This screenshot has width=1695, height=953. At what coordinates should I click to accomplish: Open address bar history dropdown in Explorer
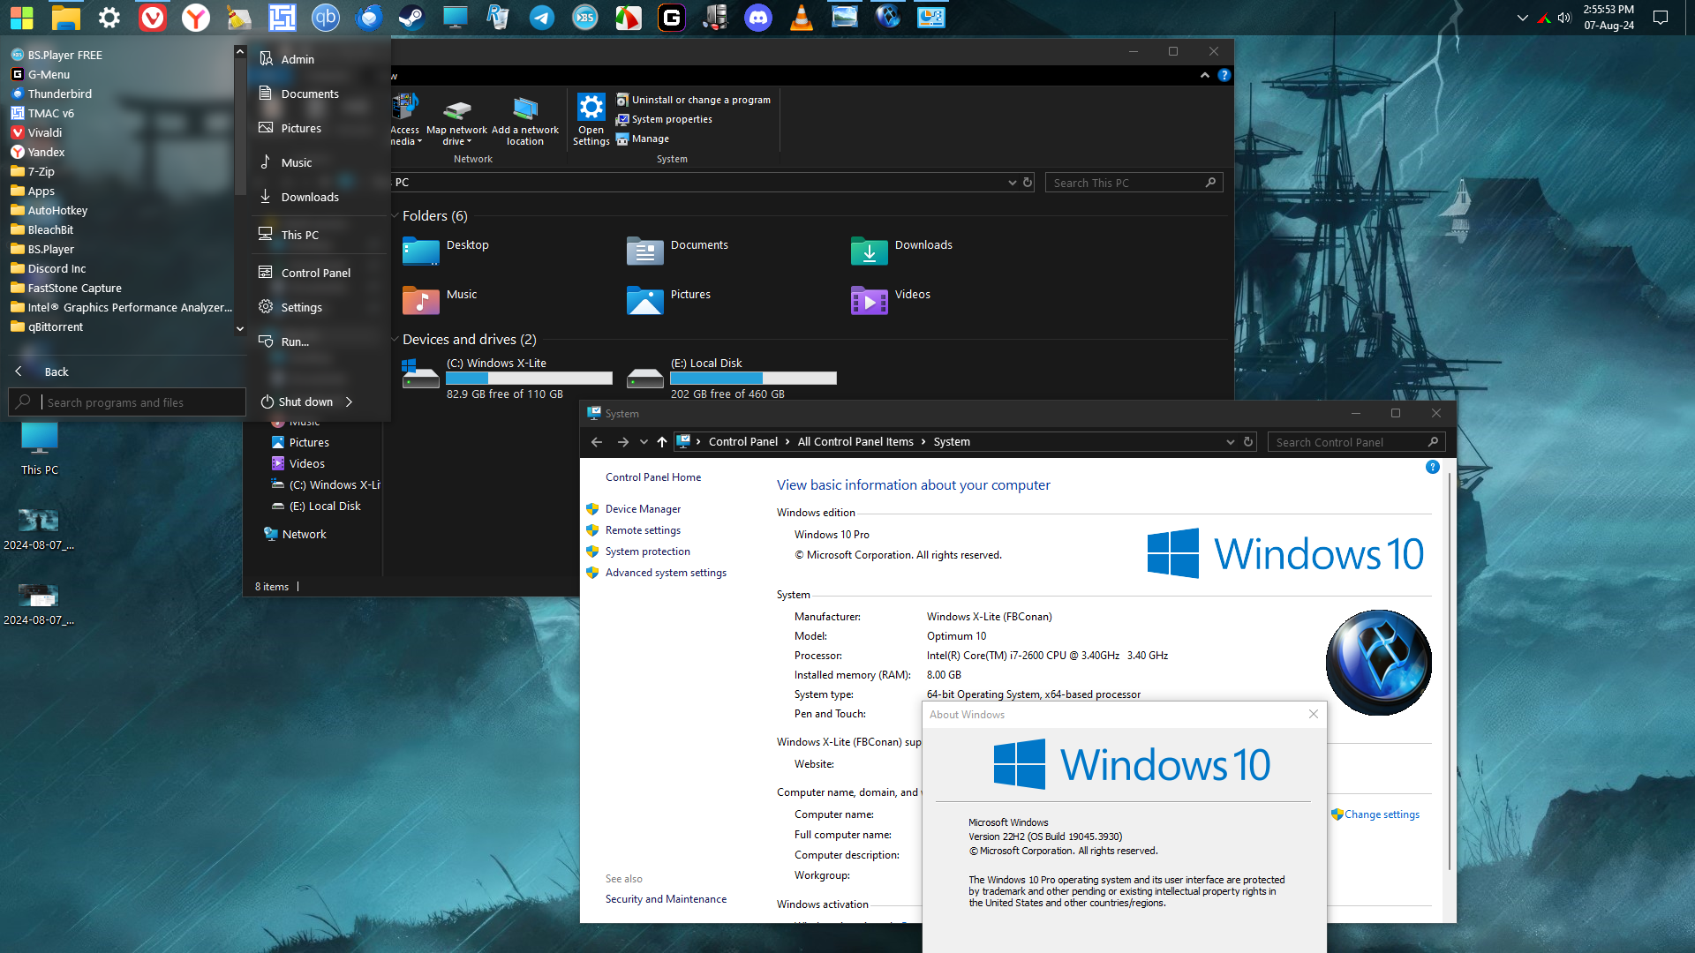point(1012,183)
